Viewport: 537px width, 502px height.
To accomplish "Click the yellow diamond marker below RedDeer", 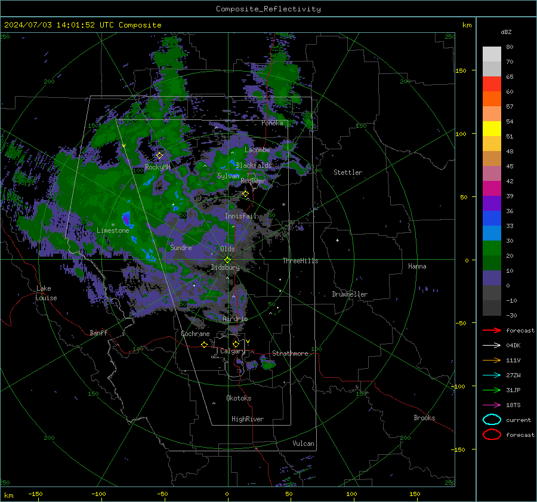I will pos(246,194).
